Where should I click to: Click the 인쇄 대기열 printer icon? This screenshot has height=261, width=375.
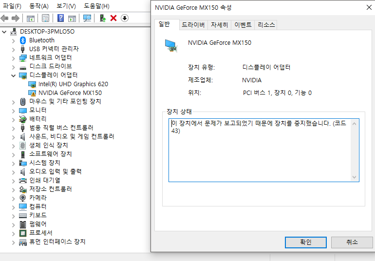coord(23,180)
